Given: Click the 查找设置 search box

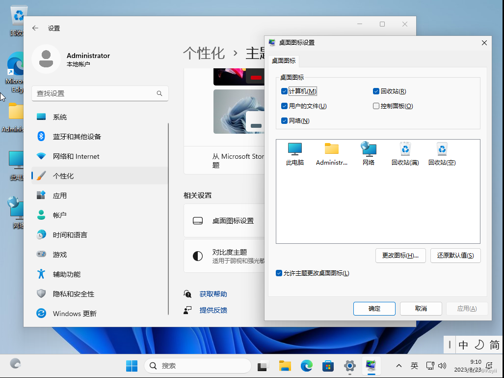Looking at the screenshot, I should coord(100,93).
